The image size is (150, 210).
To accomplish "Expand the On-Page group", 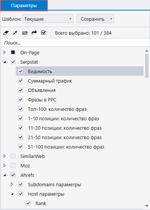I will point(5,52).
